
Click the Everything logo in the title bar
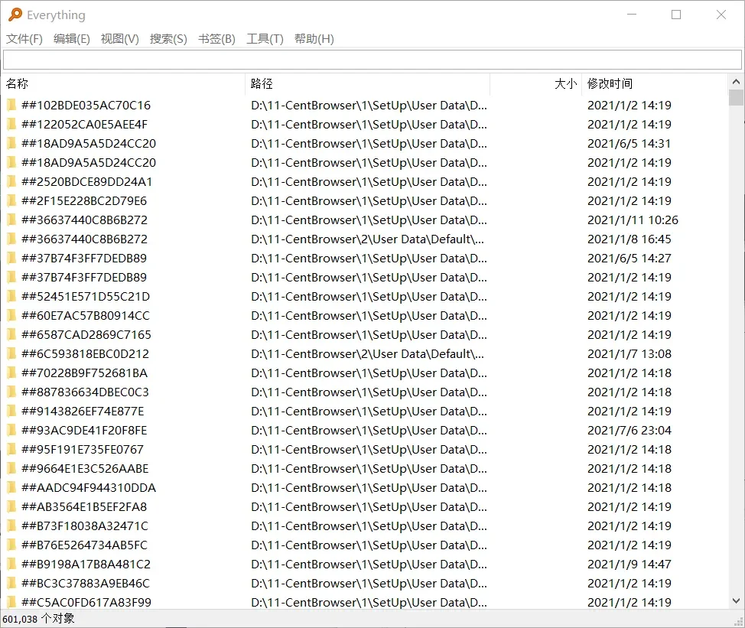[x=14, y=14]
